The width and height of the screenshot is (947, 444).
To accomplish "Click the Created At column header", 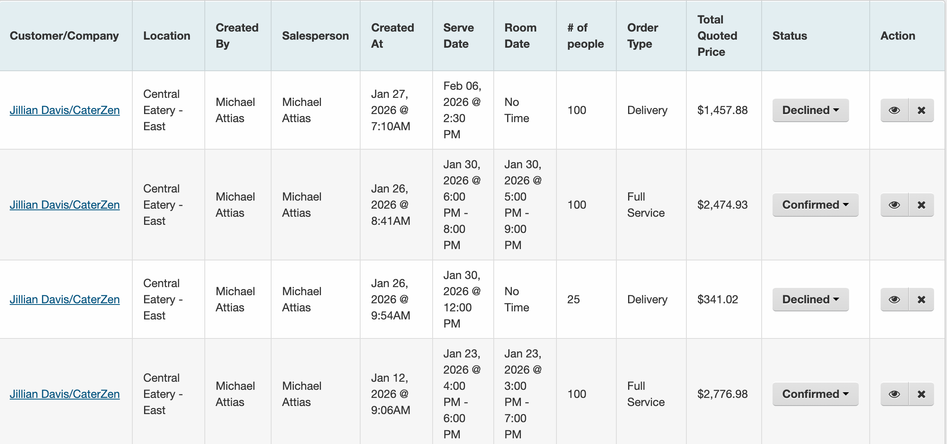I will tap(392, 36).
